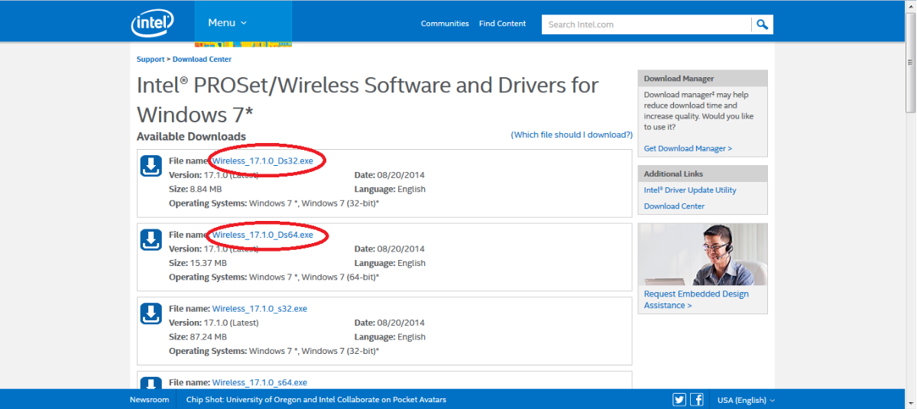Open the Wireless_17.1.0_s32.exe file link
The image size is (917, 409).
coord(259,309)
